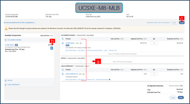Open UCSXE-9305-U link in Available Components
This screenshot has width=190, height=104.
[10, 45]
